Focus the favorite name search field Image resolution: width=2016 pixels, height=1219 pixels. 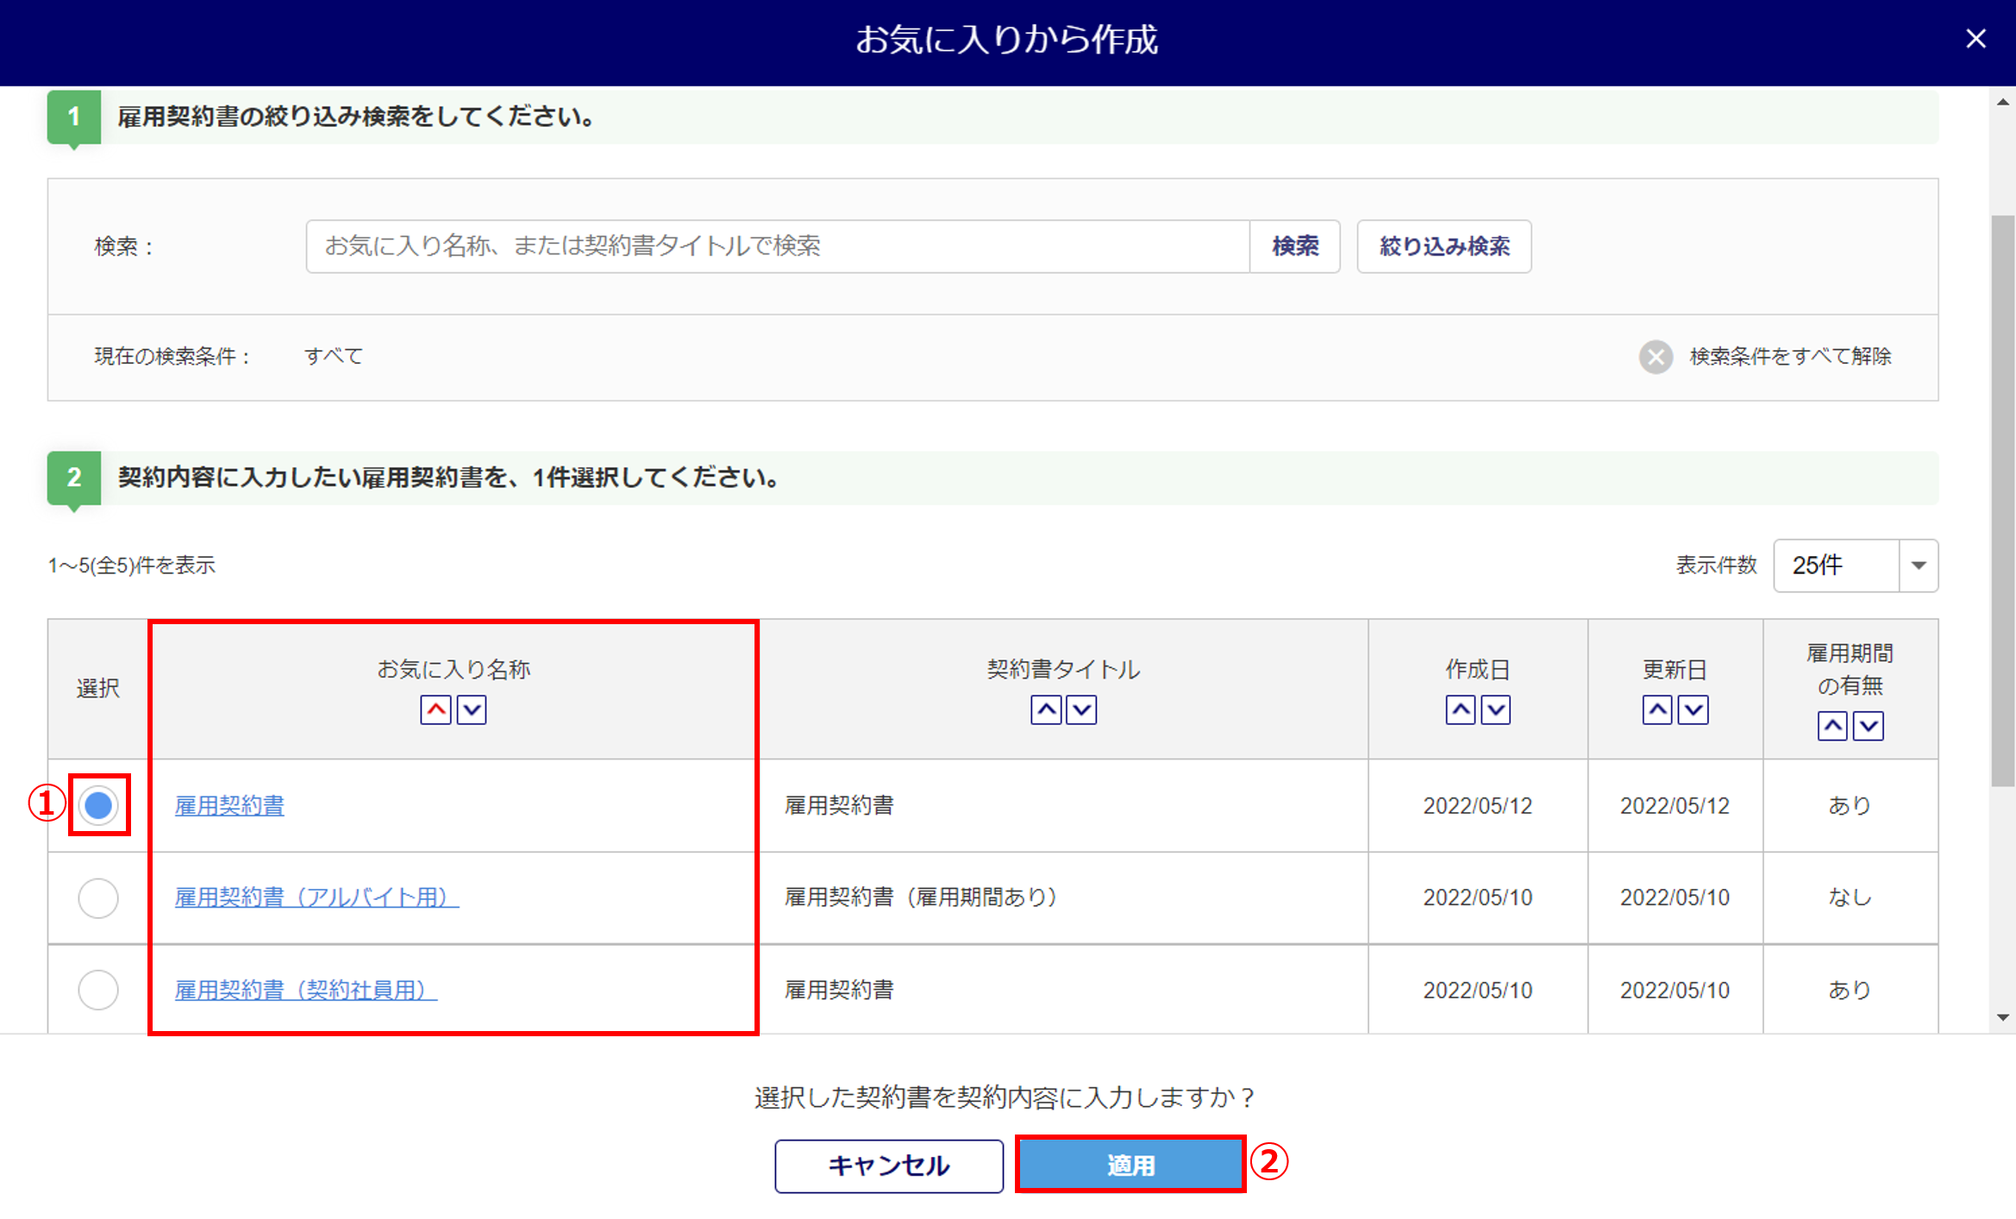pos(777,247)
